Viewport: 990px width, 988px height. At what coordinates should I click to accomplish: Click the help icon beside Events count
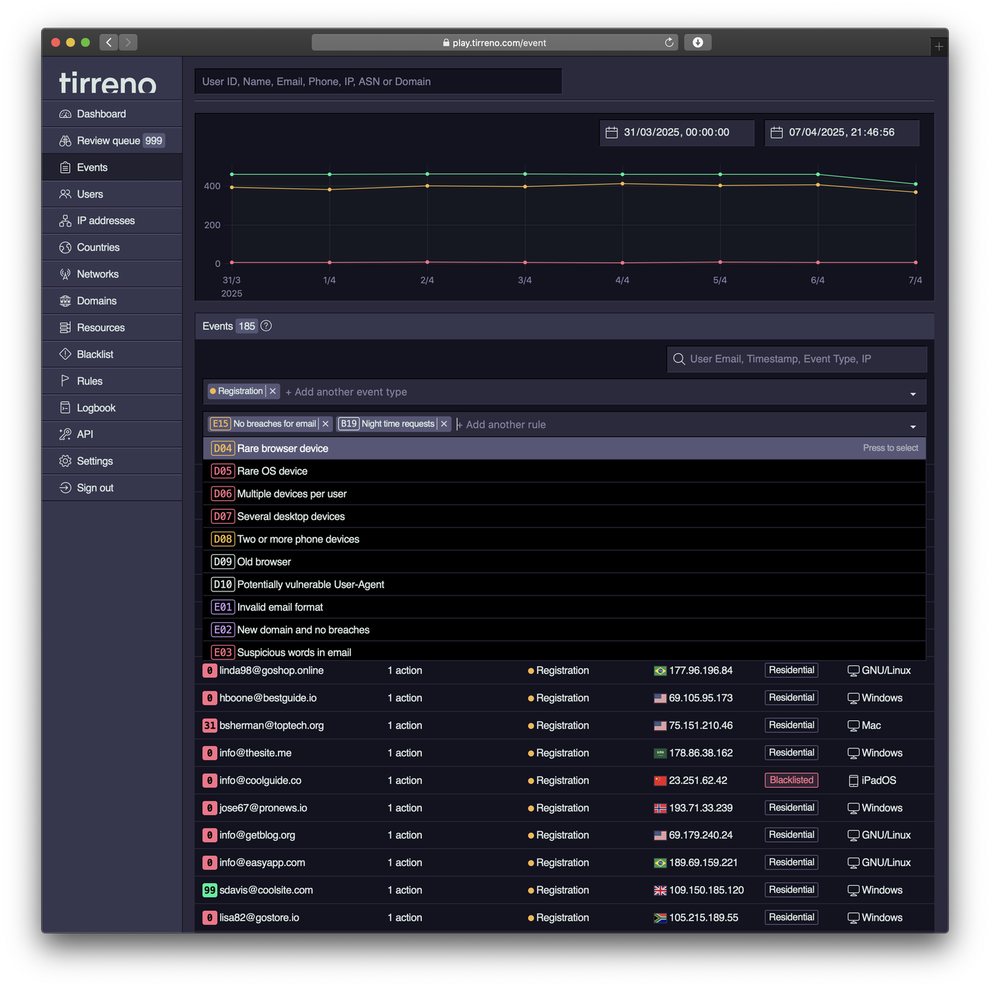coord(266,326)
